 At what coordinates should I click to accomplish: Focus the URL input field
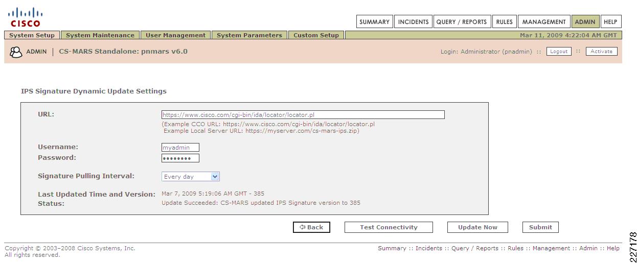click(303, 115)
